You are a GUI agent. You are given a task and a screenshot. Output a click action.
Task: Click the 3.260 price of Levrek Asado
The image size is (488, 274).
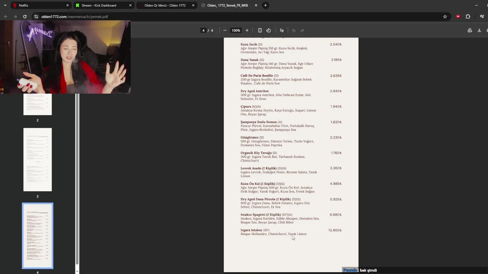[335, 168]
